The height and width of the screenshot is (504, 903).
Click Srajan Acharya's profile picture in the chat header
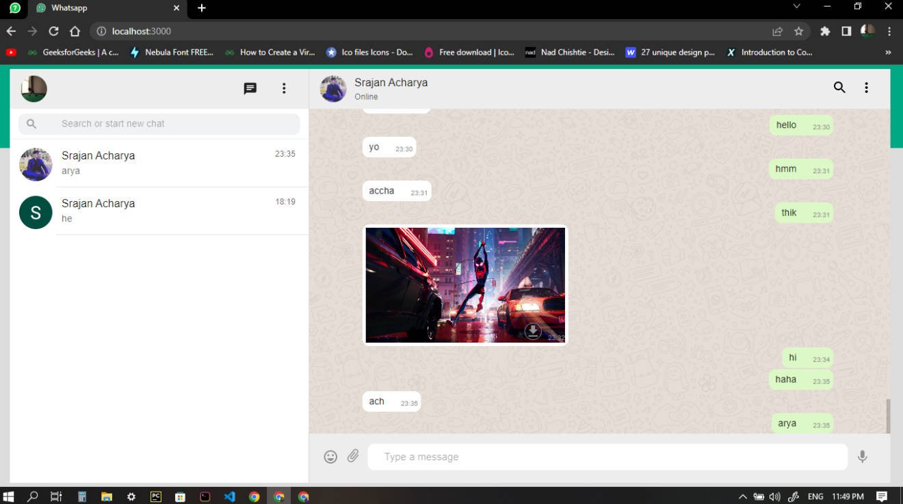[x=333, y=88]
